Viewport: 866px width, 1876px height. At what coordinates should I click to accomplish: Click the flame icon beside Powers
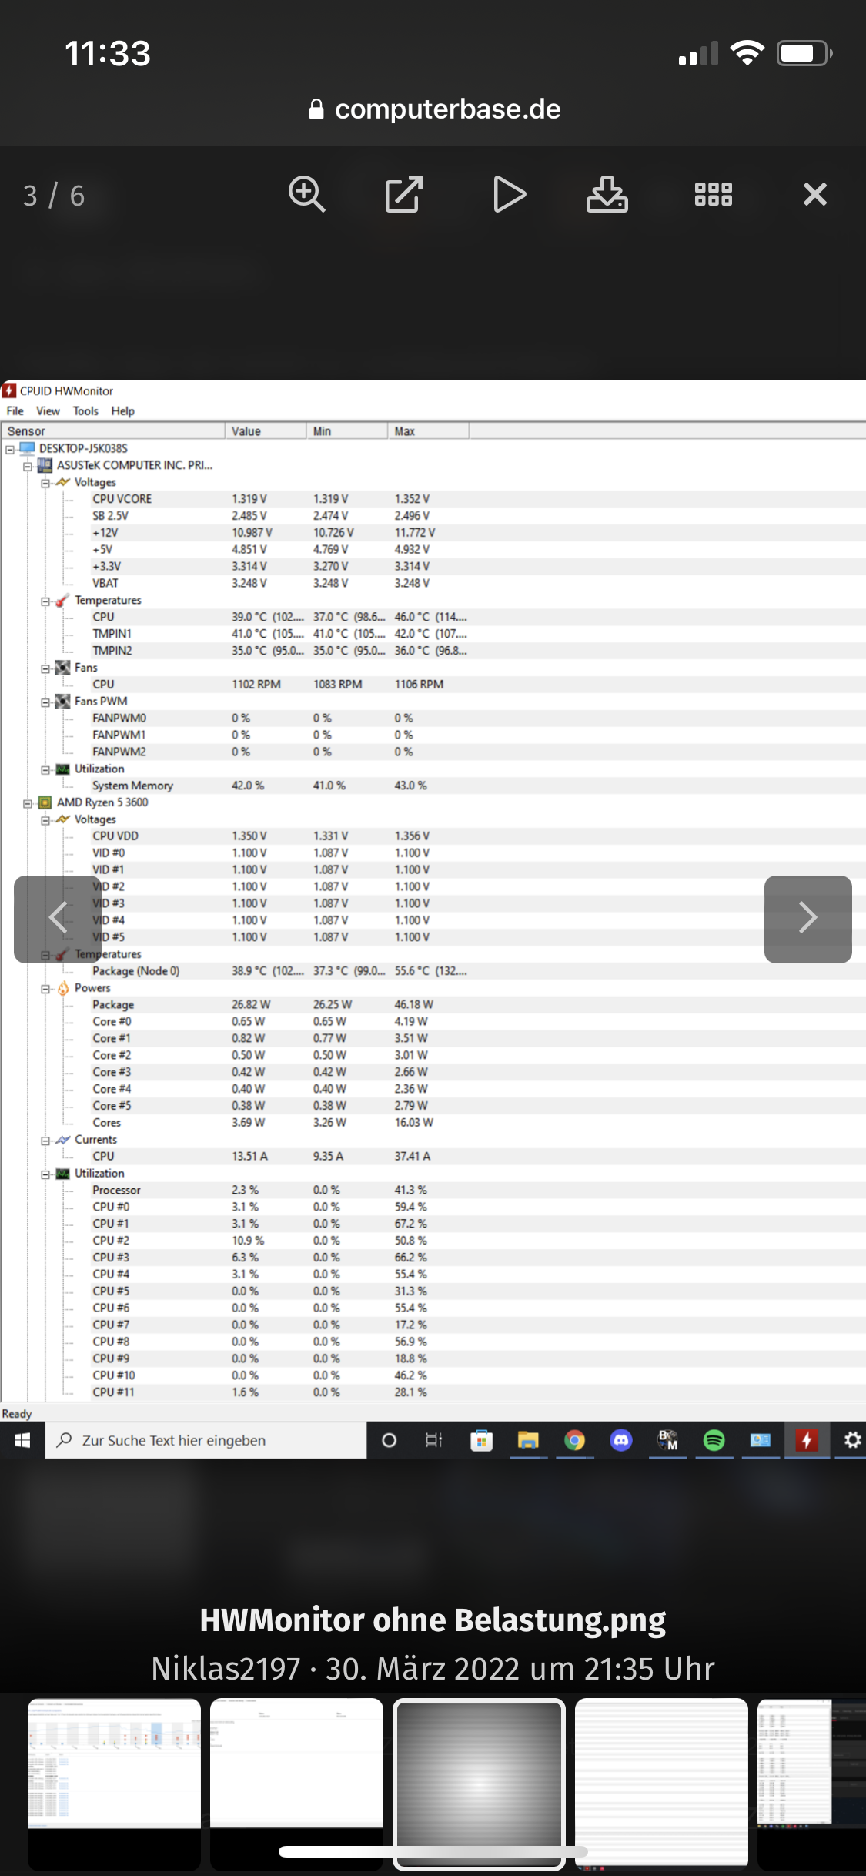(63, 988)
